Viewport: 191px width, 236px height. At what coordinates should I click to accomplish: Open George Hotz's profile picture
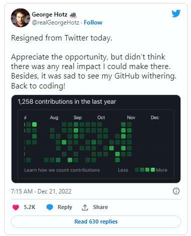point(20,18)
